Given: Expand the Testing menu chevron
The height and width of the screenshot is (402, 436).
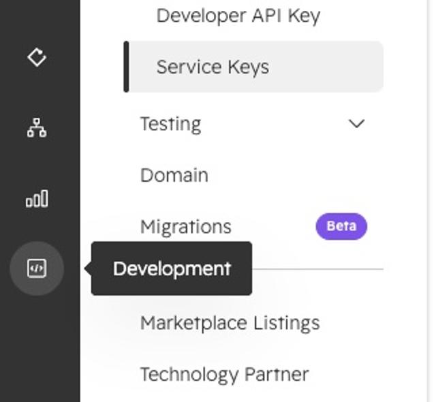Looking at the screenshot, I should coord(356,124).
